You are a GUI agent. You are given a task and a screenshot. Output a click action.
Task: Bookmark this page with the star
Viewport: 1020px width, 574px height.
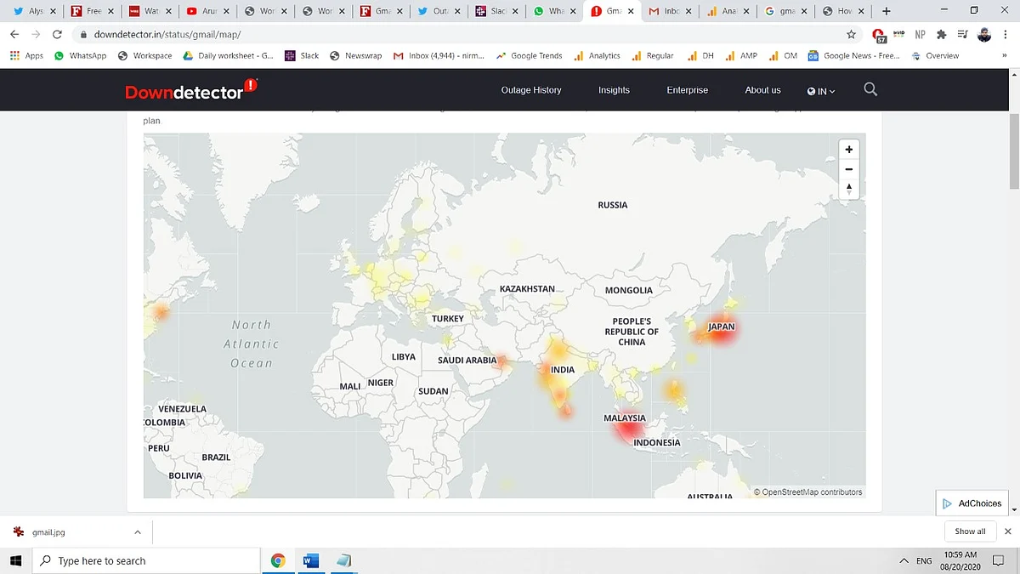[x=851, y=34]
